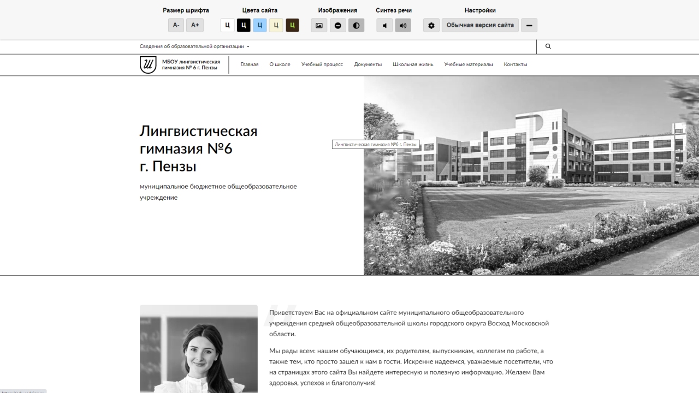This screenshot has height=393, width=699.
Task: Toggle grayscale images mode
Action: pos(357,25)
